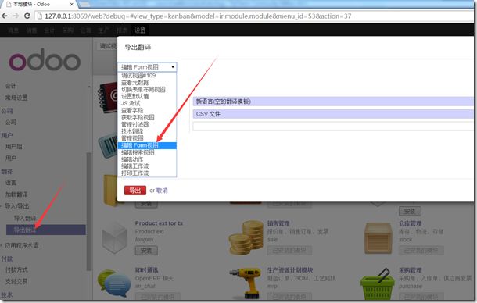Click the 即时通讯 module title
477x303 pixels.
pos(147,270)
